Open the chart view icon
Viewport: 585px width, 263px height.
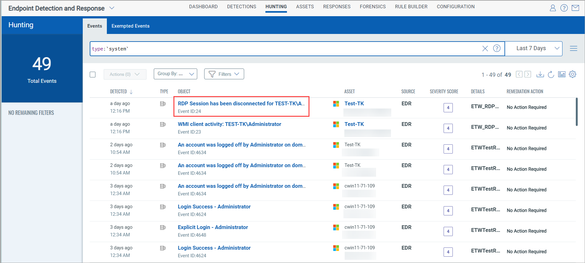pos(562,74)
